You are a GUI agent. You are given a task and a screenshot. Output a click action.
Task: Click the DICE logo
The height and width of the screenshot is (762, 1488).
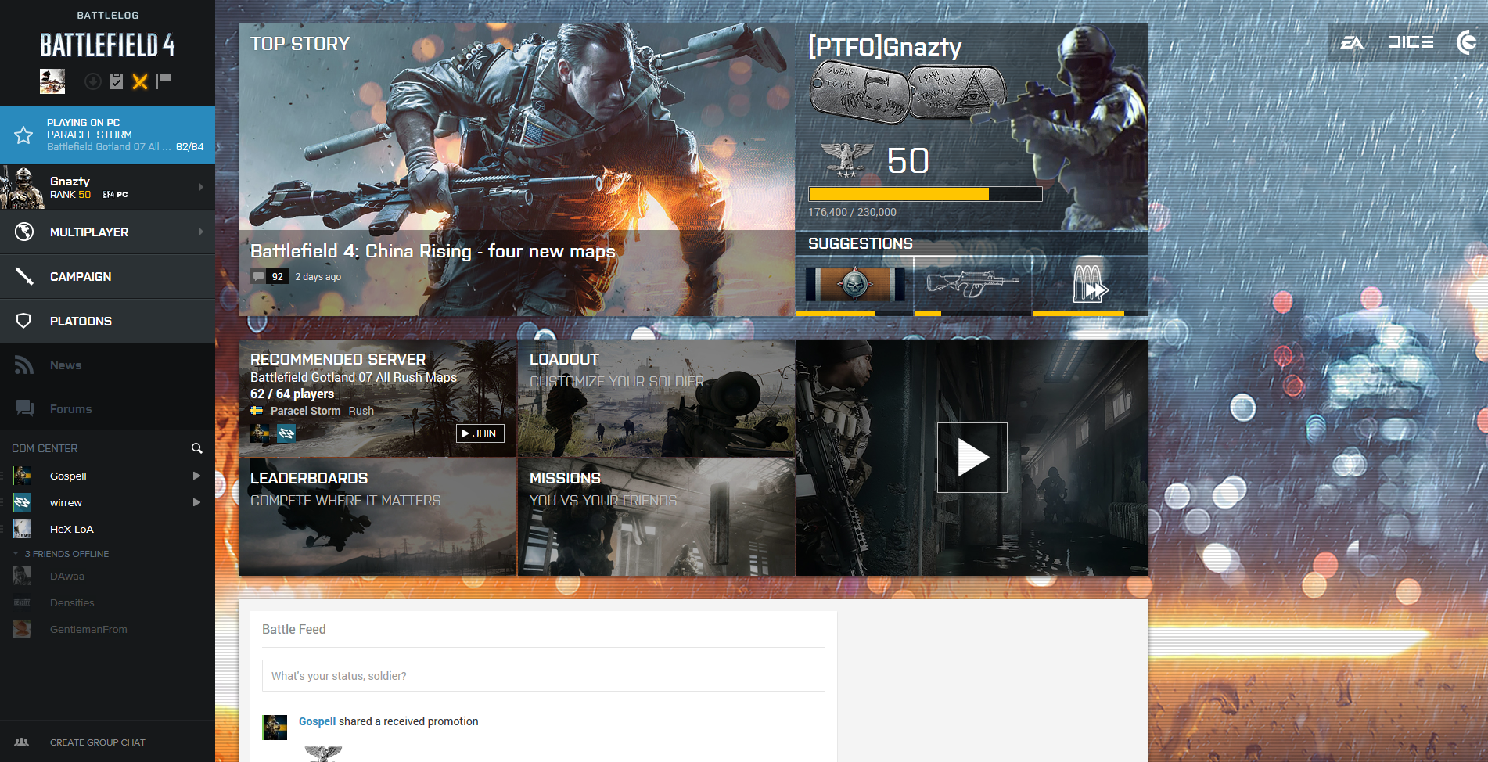click(x=1411, y=42)
